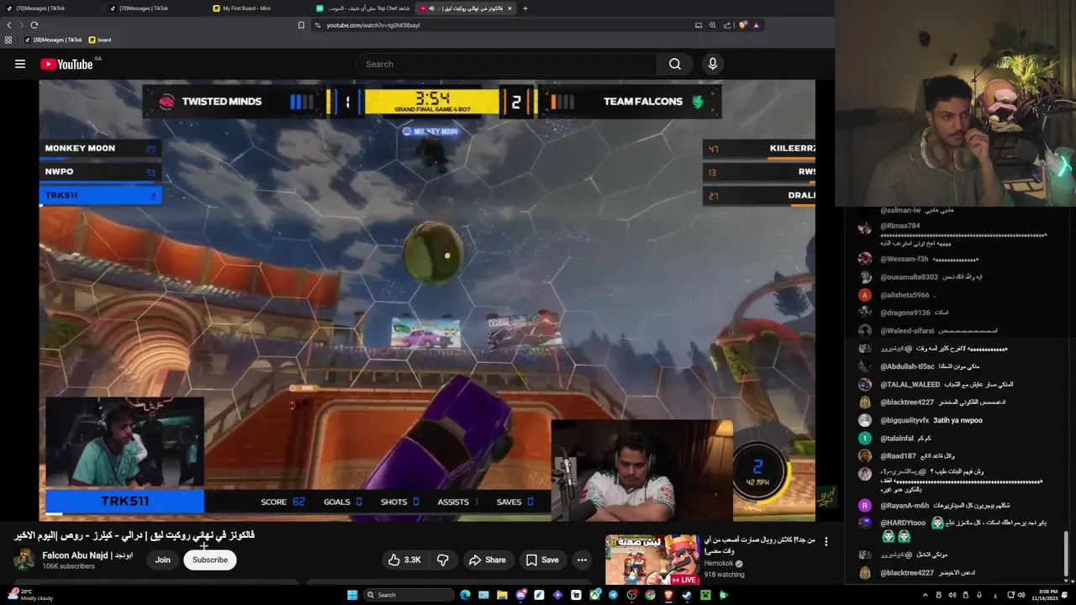Like the video with 3.3K likes
The width and height of the screenshot is (1076, 605).
pos(404,560)
